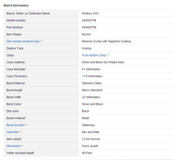Image resolution: width=173 pixels, height=160 pixels.
Task: Expand the Bezel function dropdown arrow
Action: point(27,125)
